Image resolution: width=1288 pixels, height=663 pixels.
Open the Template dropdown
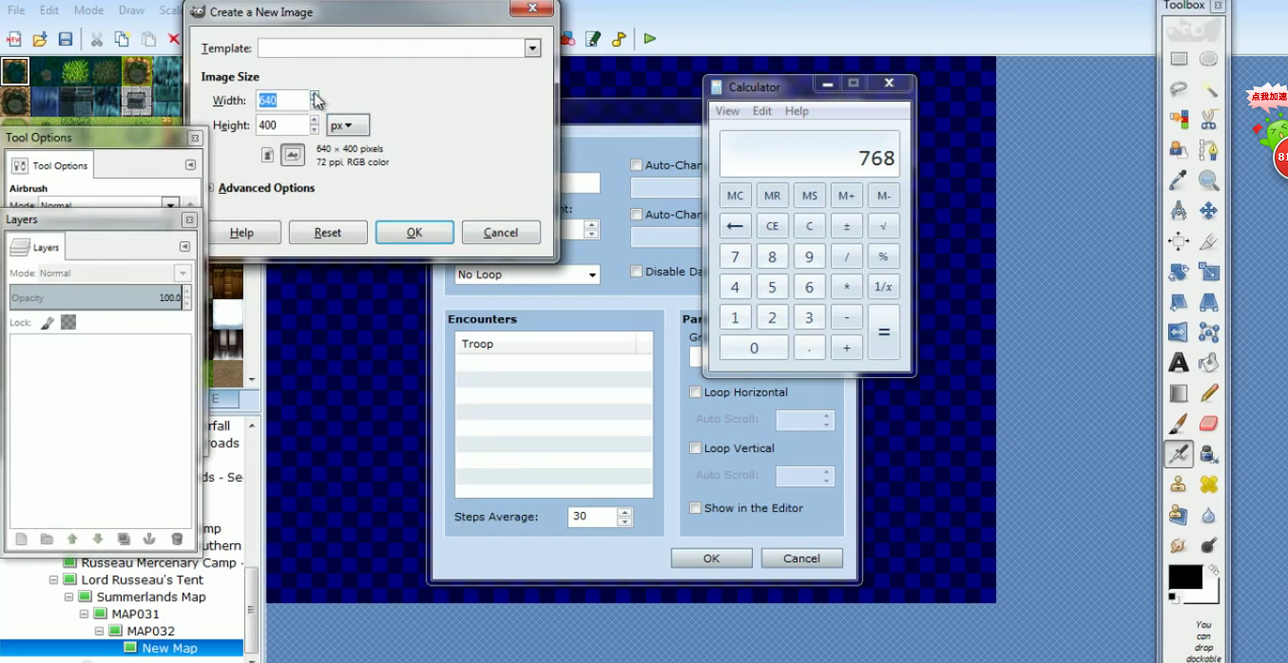click(x=532, y=48)
